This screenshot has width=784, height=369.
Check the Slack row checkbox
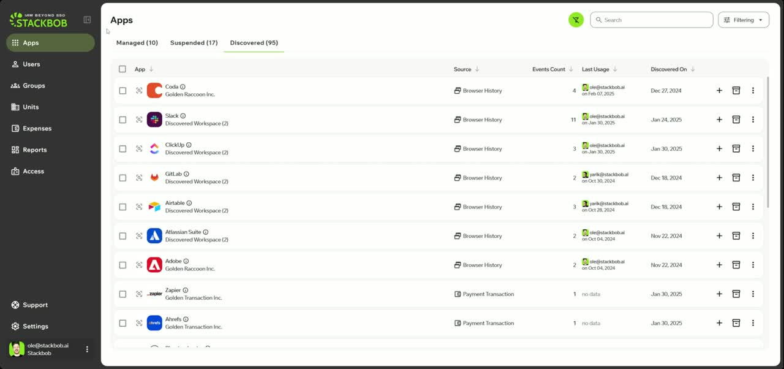click(123, 120)
